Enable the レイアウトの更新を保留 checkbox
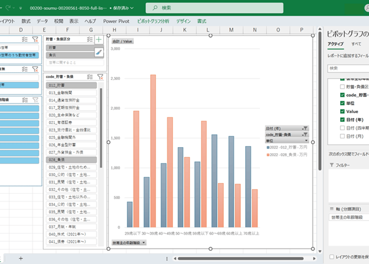 [331, 257]
